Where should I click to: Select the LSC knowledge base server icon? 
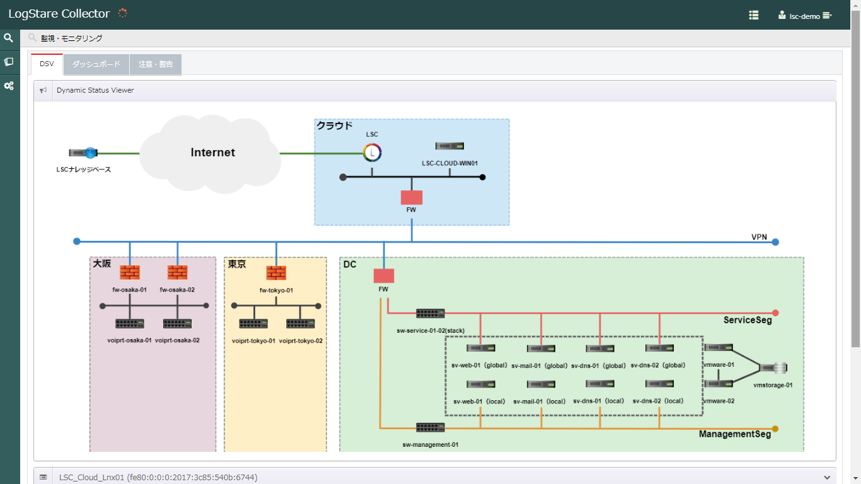83,153
